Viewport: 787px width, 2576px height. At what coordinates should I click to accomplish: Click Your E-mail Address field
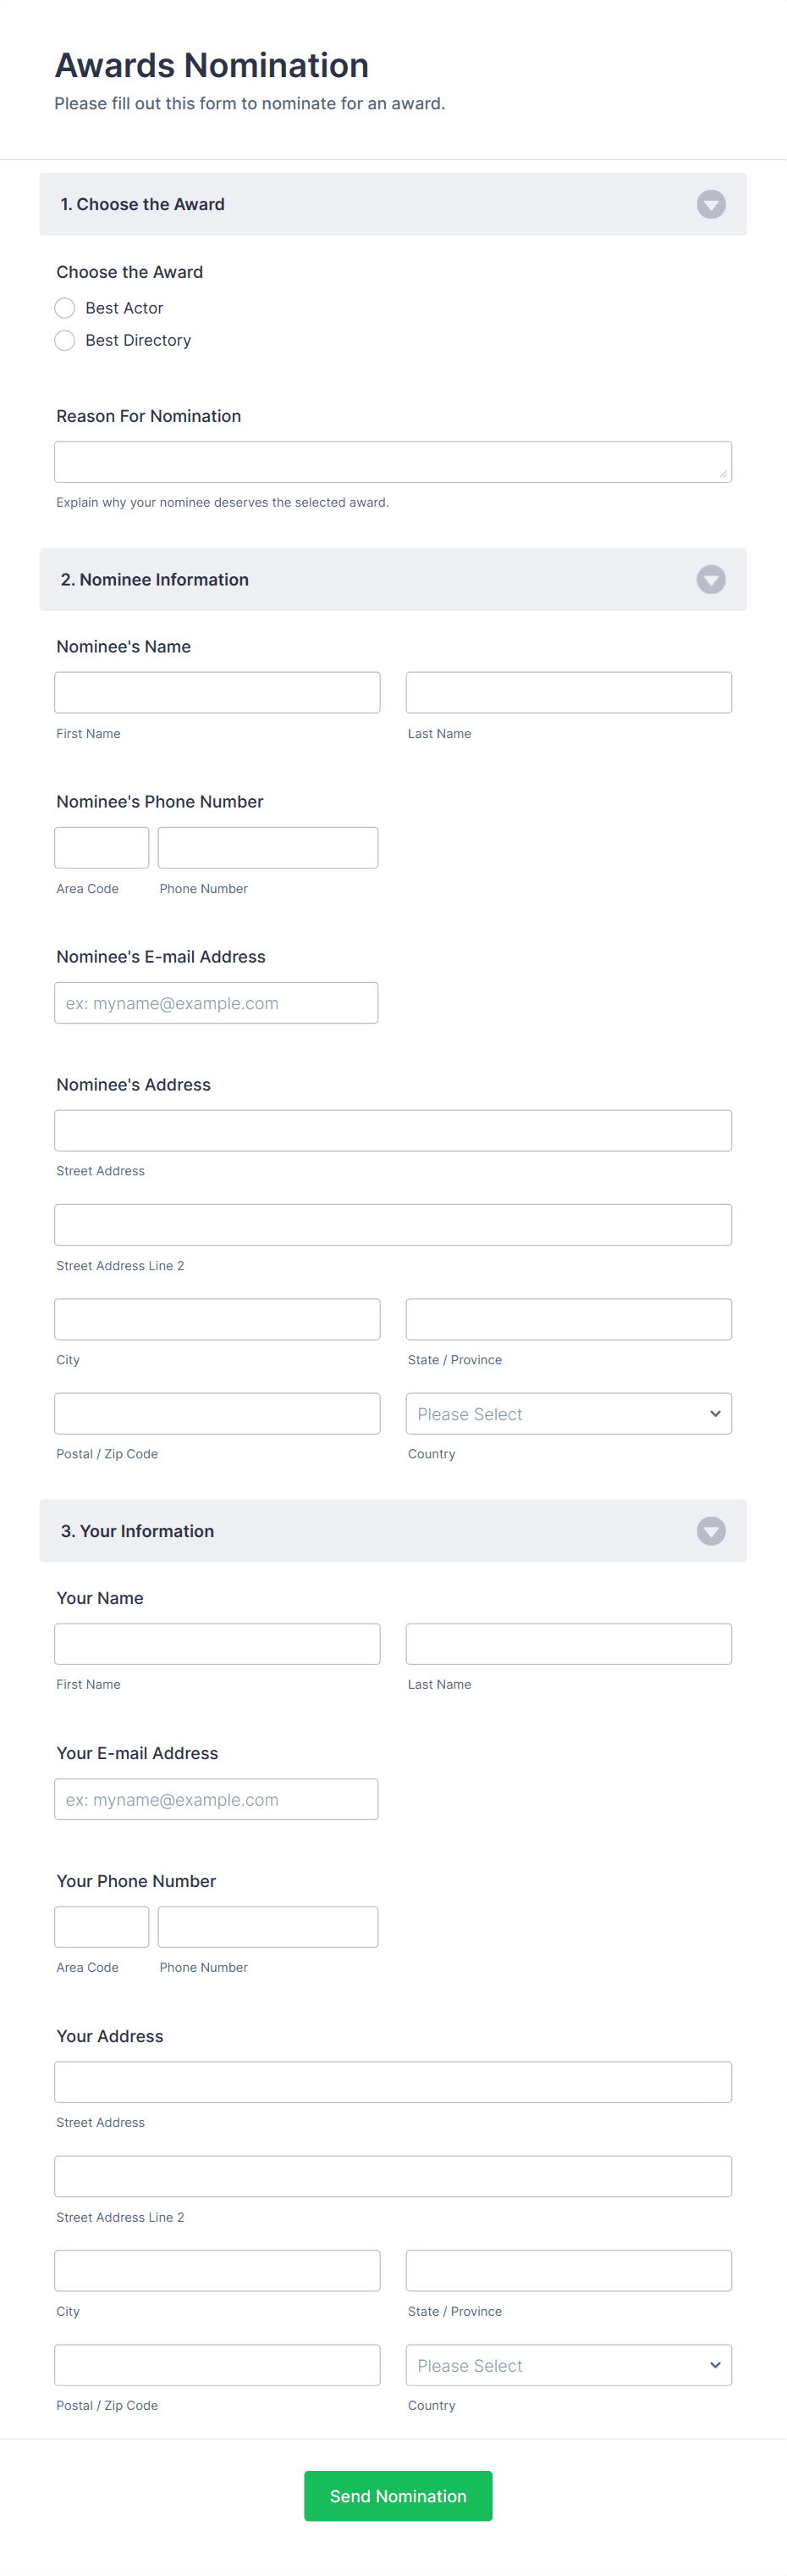click(216, 1798)
